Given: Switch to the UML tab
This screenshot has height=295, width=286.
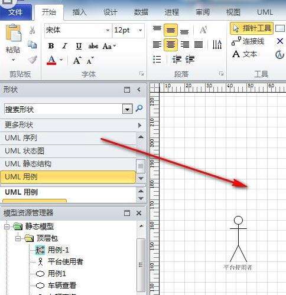Looking at the screenshot, I should tap(265, 12).
